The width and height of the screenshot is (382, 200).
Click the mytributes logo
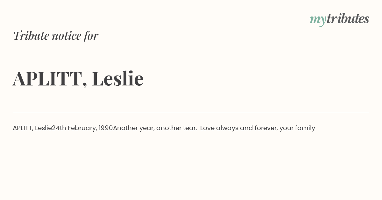pyautogui.click(x=339, y=19)
